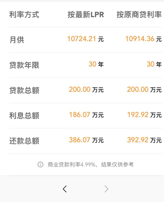The width and height of the screenshot is (164, 202).
Task: Select the 按原商贷利率 column header
Action: pos(139,15)
